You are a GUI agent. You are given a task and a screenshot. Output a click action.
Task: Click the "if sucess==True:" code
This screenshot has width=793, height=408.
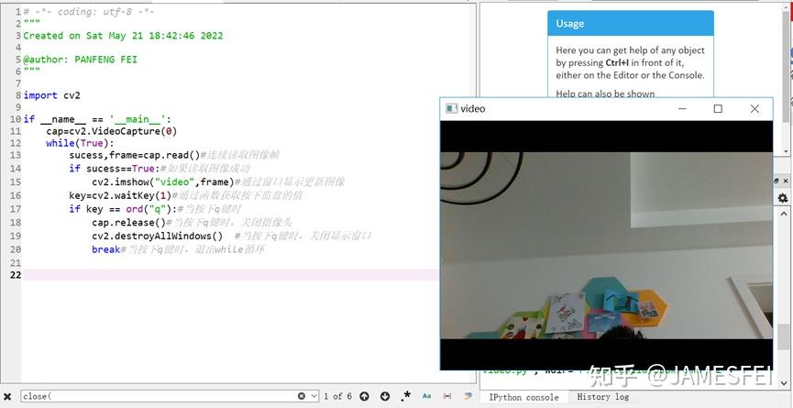click(115, 169)
